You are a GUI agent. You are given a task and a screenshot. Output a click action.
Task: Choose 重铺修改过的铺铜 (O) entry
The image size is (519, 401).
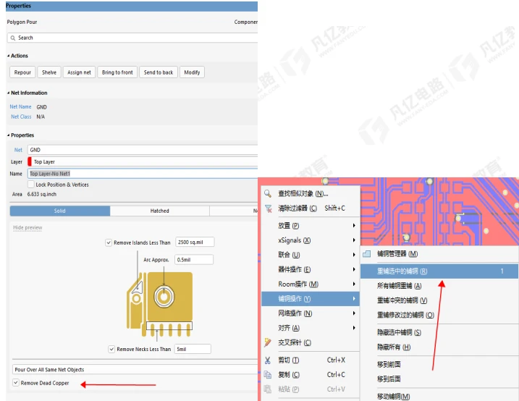pyautogui.click(x=439, y=315)
